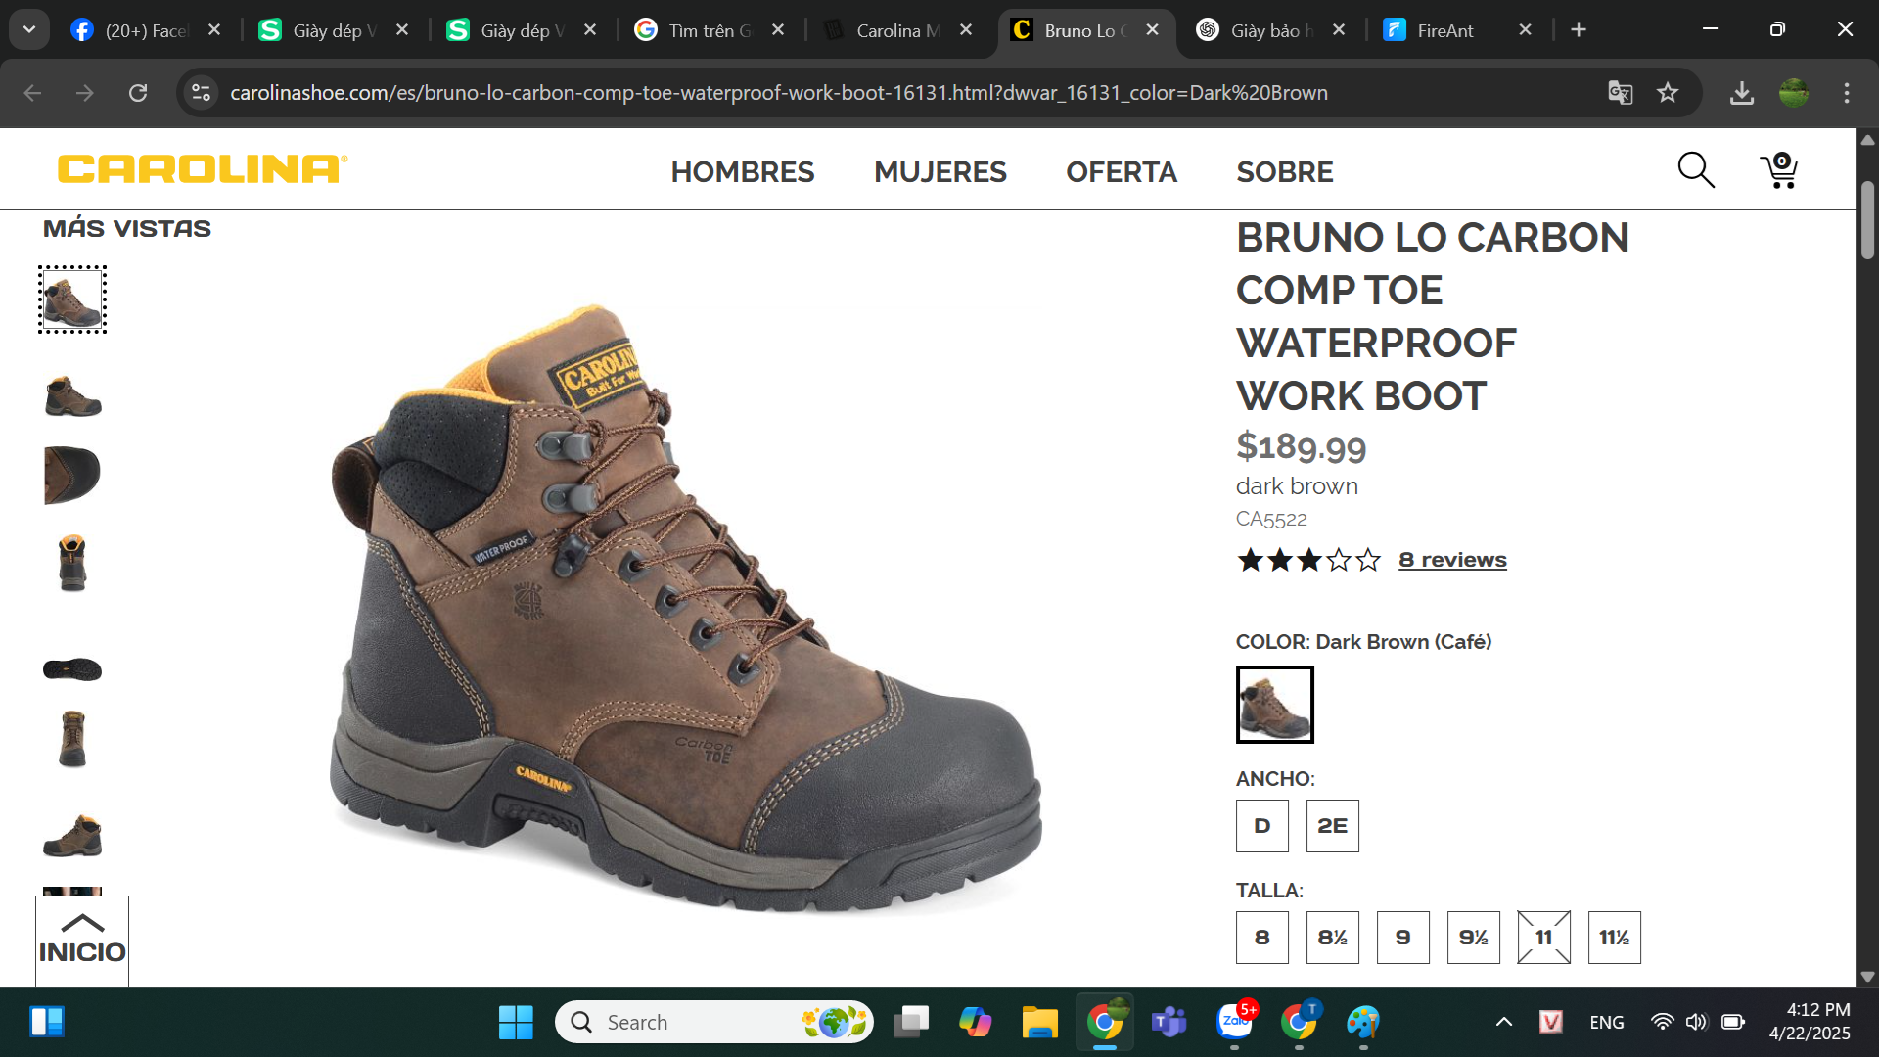Open Zalo from the taskbar

[1234, 1023]
